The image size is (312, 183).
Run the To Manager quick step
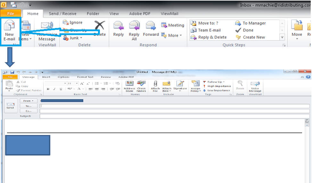click(250, 23)
